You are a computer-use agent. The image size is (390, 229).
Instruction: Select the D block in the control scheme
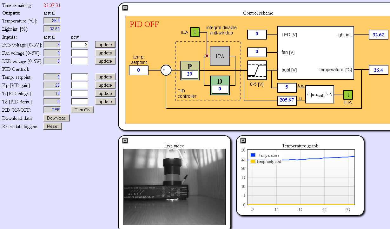click(220, 85)
